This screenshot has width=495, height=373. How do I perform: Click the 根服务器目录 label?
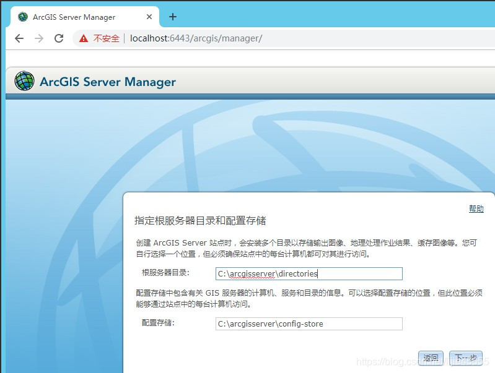[165, 273]
